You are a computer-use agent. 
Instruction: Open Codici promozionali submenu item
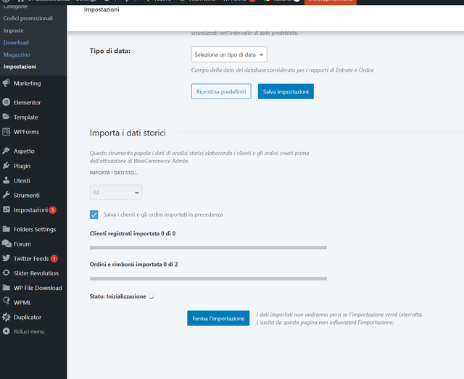coord(28,18)
